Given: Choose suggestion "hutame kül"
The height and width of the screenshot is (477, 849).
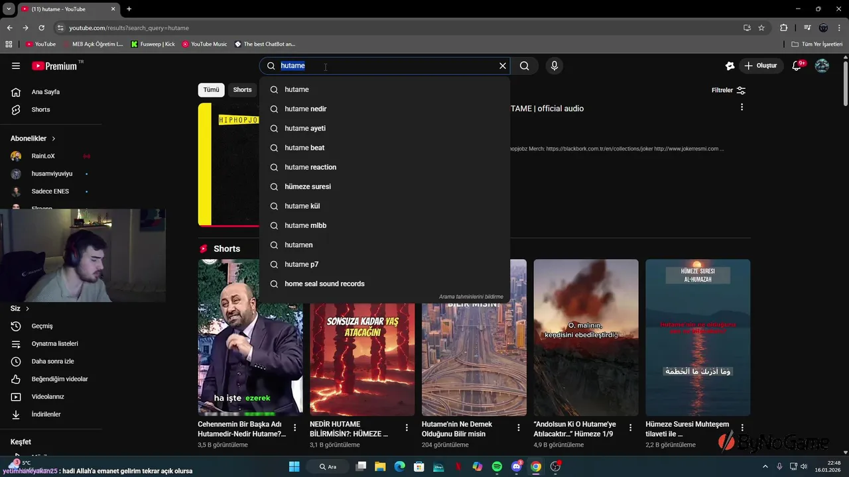Looking at the screenshot, I should (x=385, y=206).
